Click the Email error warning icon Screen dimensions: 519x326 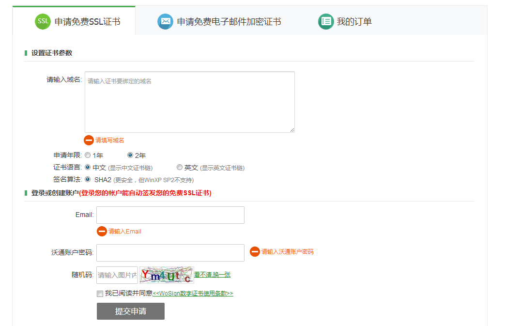102,232
